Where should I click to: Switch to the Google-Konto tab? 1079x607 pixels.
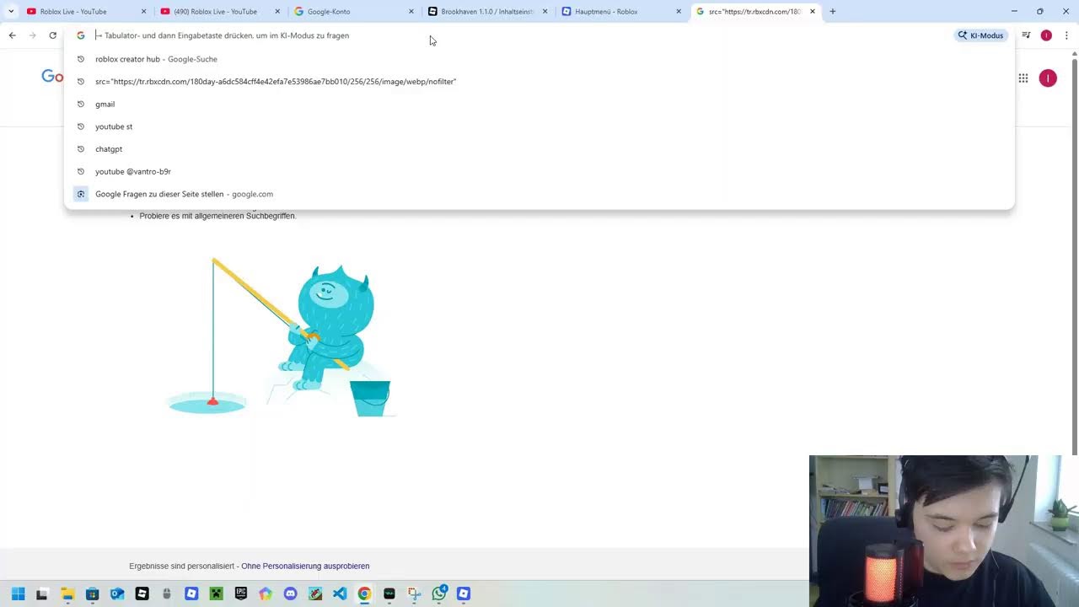(x=352, y=12)
